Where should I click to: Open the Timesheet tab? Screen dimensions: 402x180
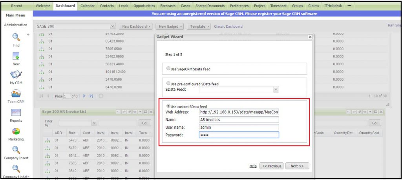pyautogui.click(x=278, y=5)
